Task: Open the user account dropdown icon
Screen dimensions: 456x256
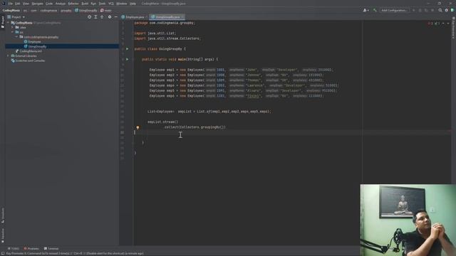Action: pos(366,10)
